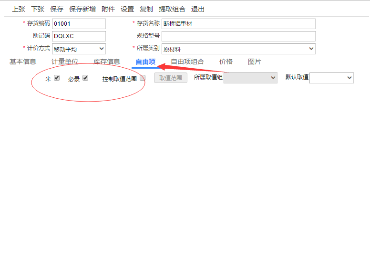Open the 计价方式 dropdown showing 移动平均
Image resolution: width=370 pixels, height=269 pixels.
(x=79, y=49)
